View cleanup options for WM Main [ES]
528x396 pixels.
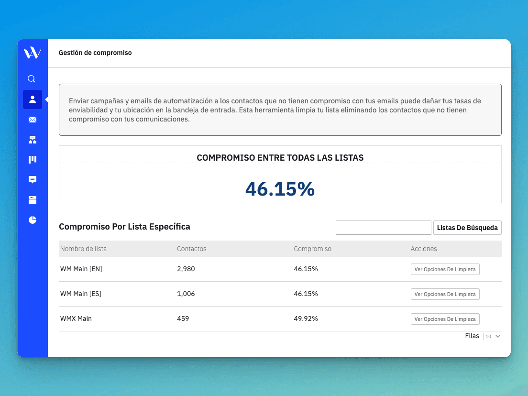445,294
